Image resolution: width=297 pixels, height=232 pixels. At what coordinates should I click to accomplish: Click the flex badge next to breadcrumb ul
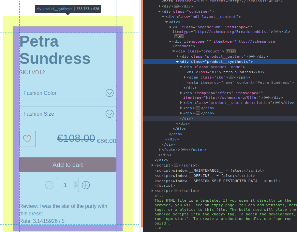[179, 36]
